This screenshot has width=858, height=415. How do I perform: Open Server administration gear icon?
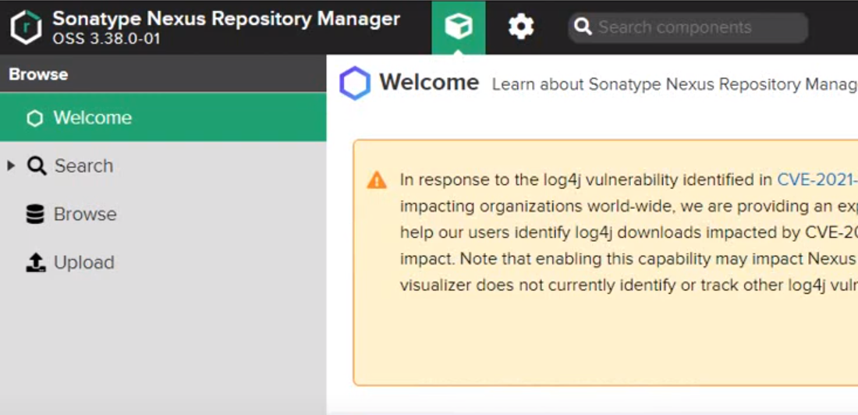click(521, 27)
